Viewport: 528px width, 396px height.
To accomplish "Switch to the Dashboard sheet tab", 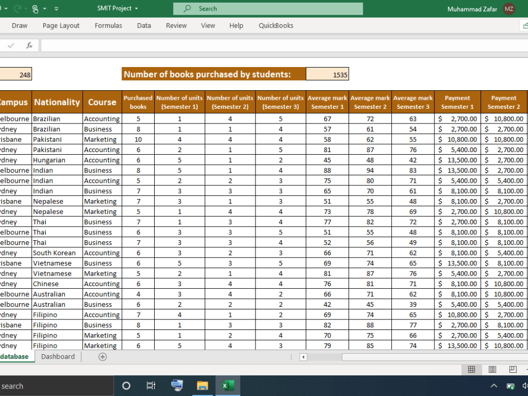I will pyautogui.click(x=58, y=356).
